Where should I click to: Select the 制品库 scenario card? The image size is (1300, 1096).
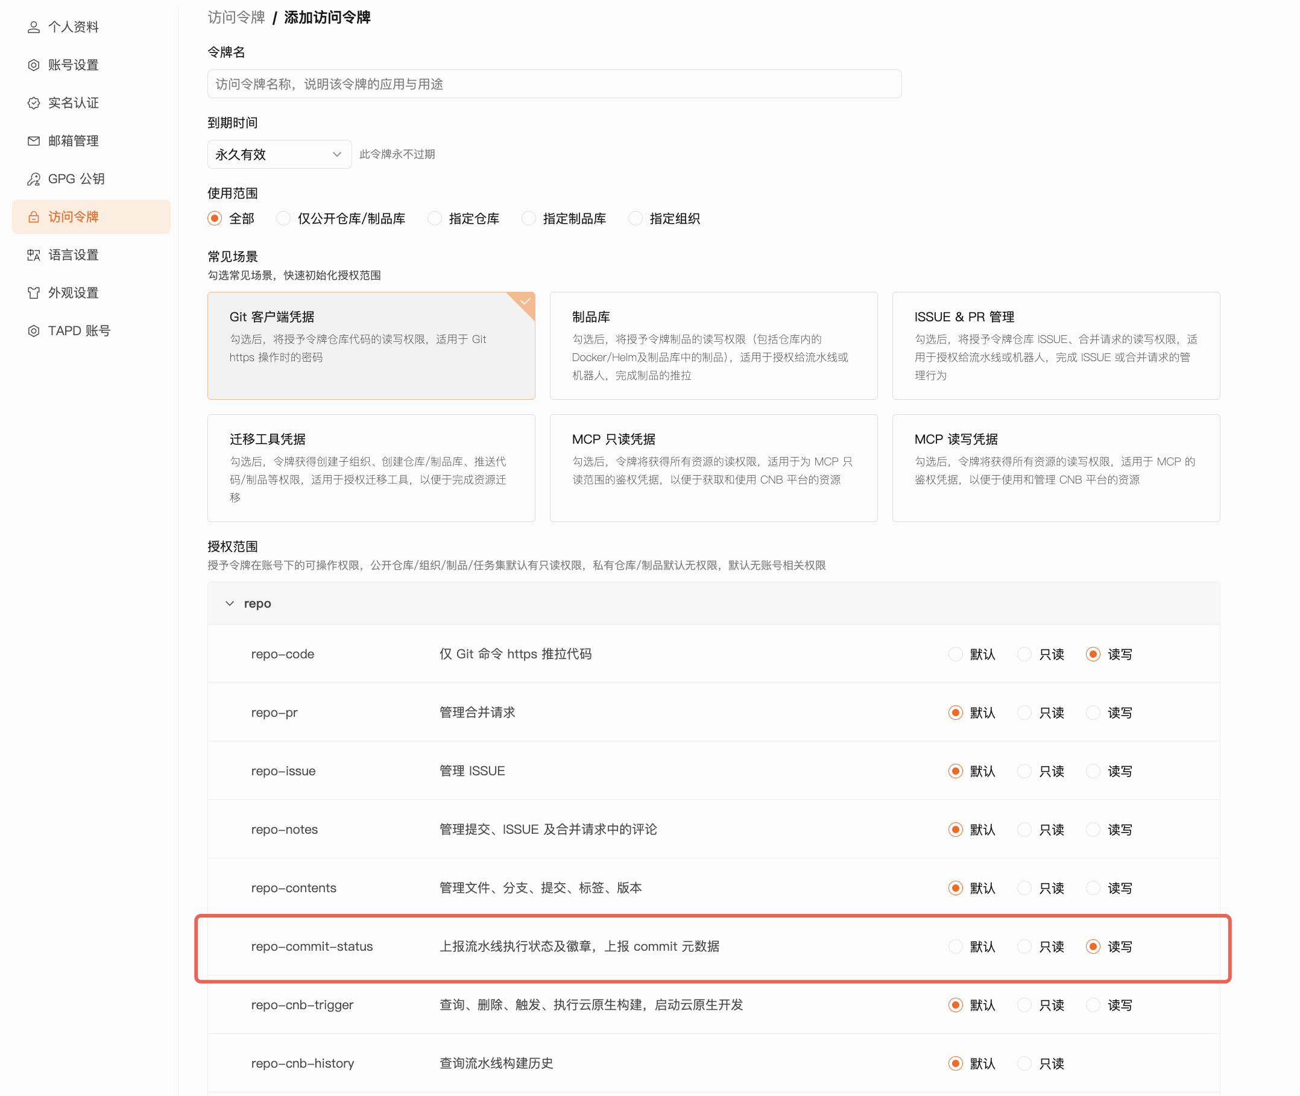tap(713, 345)
